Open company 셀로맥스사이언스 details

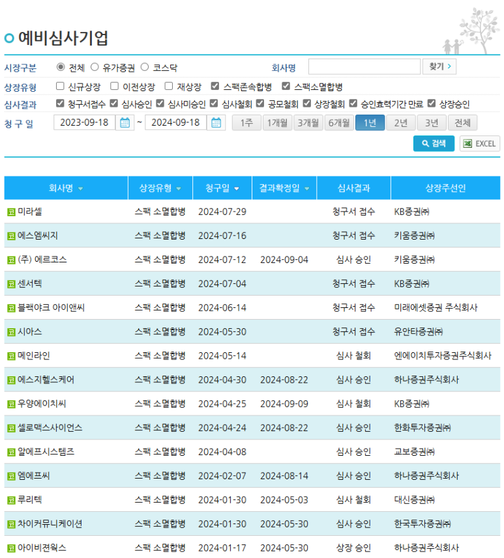click(x=50, y=428)
